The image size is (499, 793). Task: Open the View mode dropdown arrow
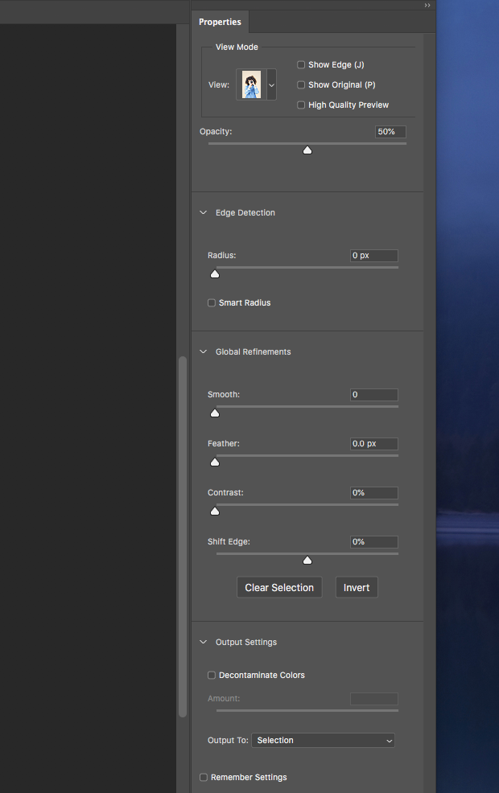pyautogui.click(x=271, y=84)
